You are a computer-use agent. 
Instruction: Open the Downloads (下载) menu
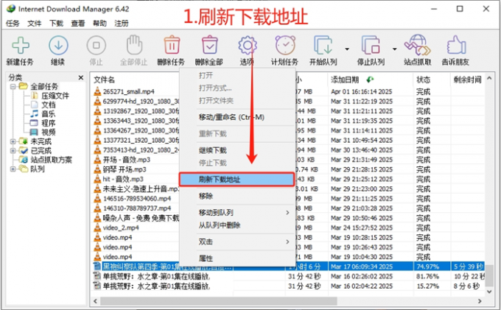[x=56, y=24]
